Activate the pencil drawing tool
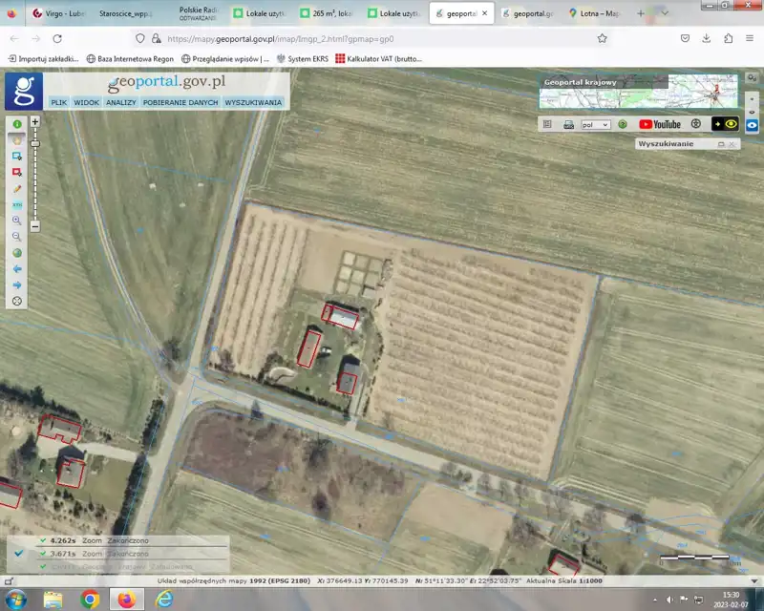Image resolution: width=764 pixels, height=611 pixels. [17, 188]
